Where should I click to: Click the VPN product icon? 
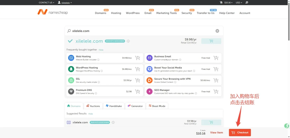150,80
